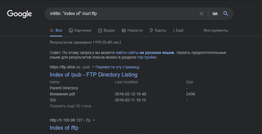Open the Новости news tab

132,31
